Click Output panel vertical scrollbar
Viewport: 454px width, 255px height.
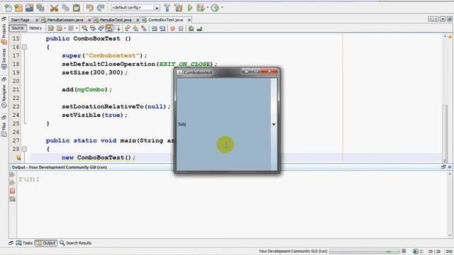[450, 205]
